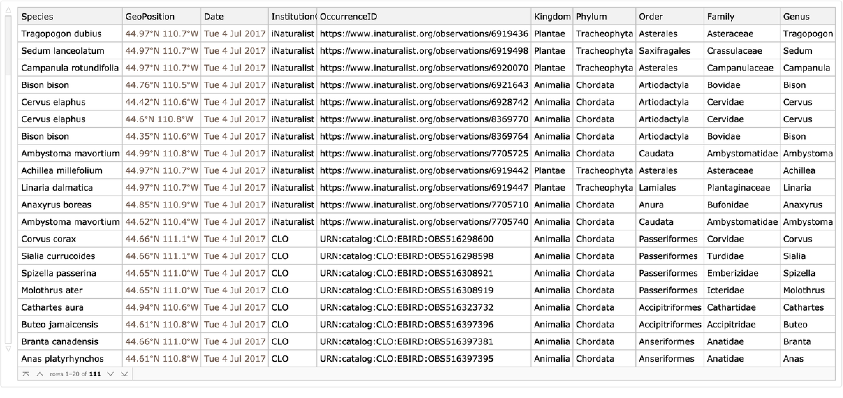This screenshot has width=843, height=398.
Task: Click the scroll-down triangle arrow
Action: coord(8,348)
